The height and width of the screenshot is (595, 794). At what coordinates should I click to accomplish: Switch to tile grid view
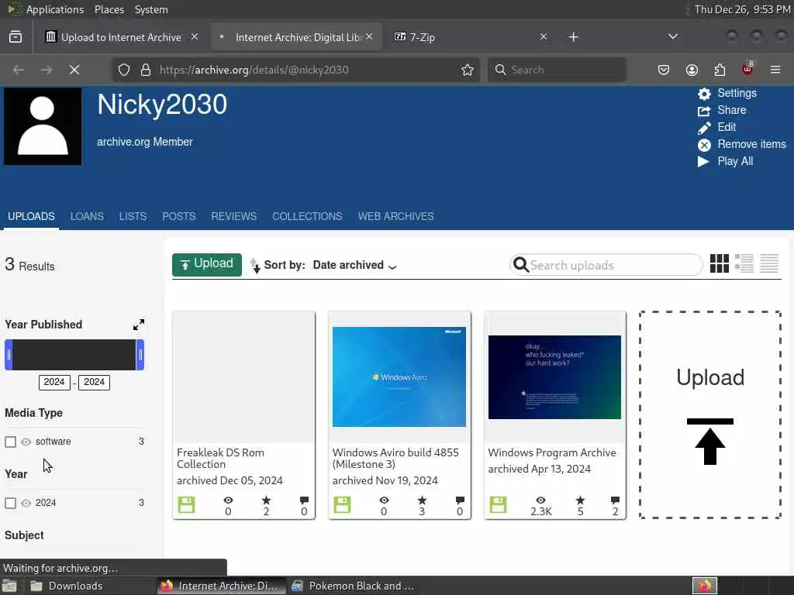click(719, 263)
